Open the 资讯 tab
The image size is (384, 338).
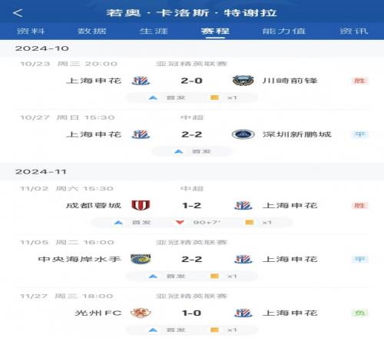point(354,31)
